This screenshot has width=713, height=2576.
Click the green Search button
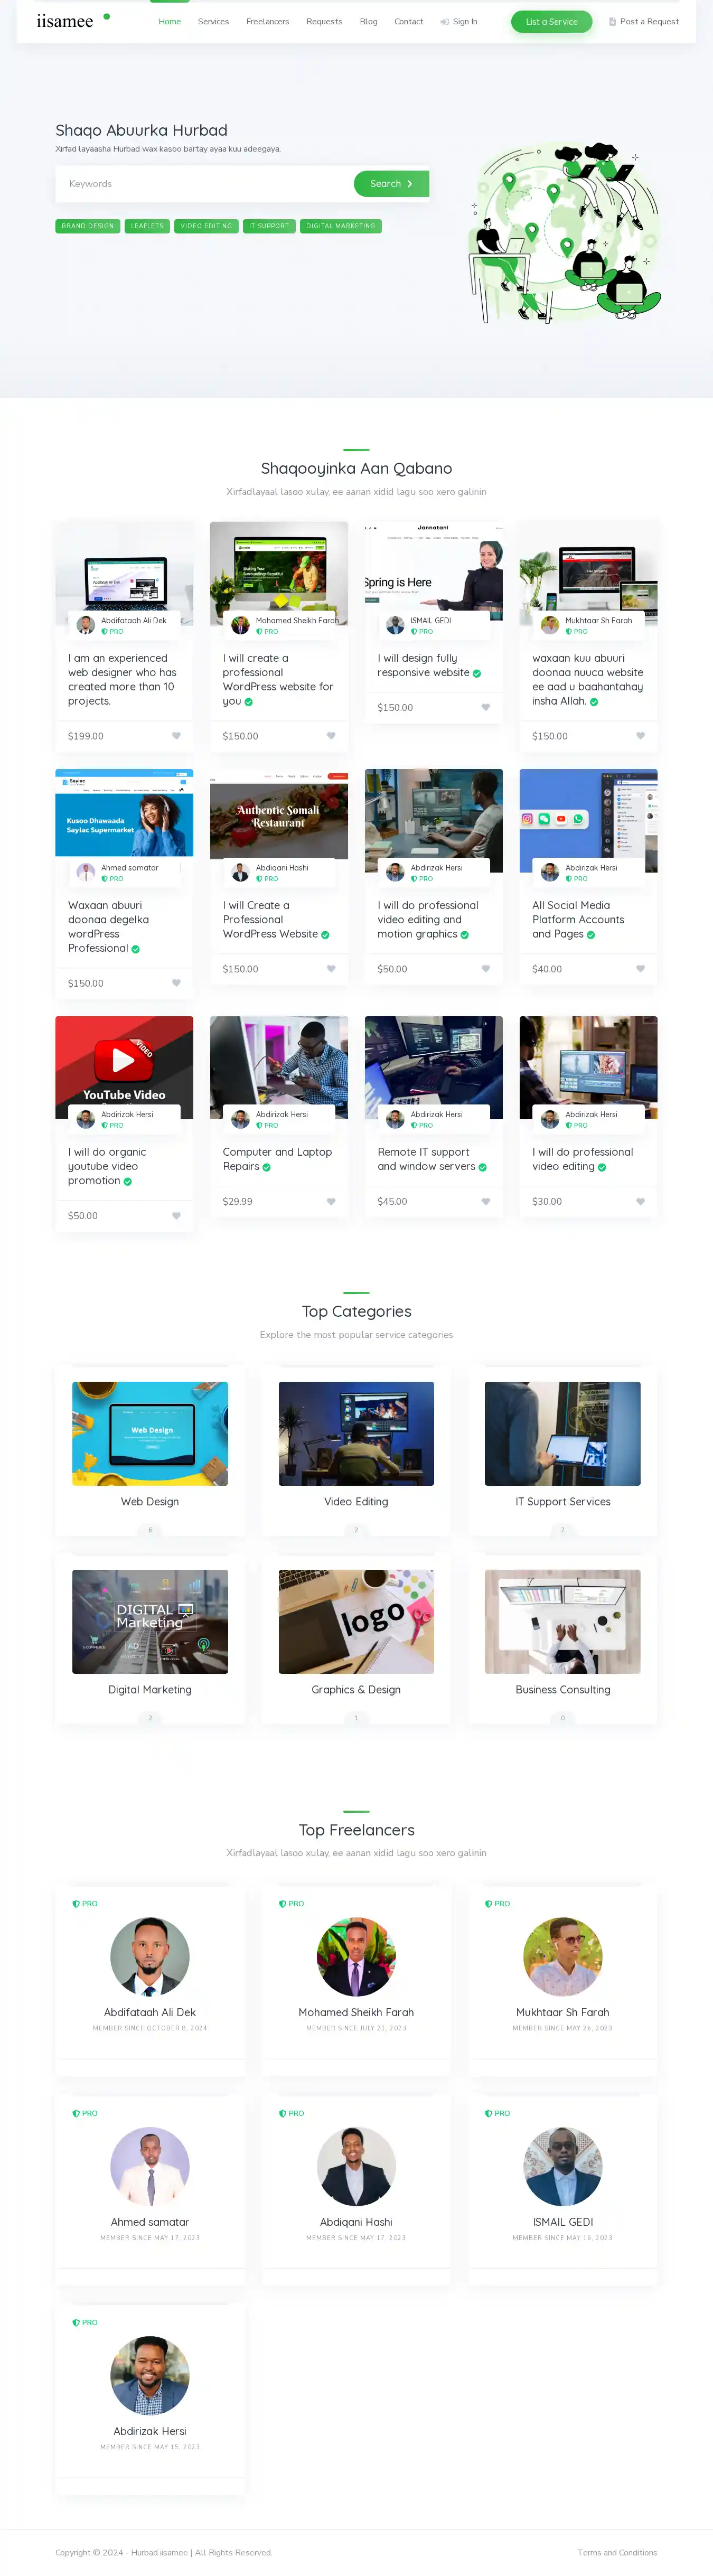[391, 184]
